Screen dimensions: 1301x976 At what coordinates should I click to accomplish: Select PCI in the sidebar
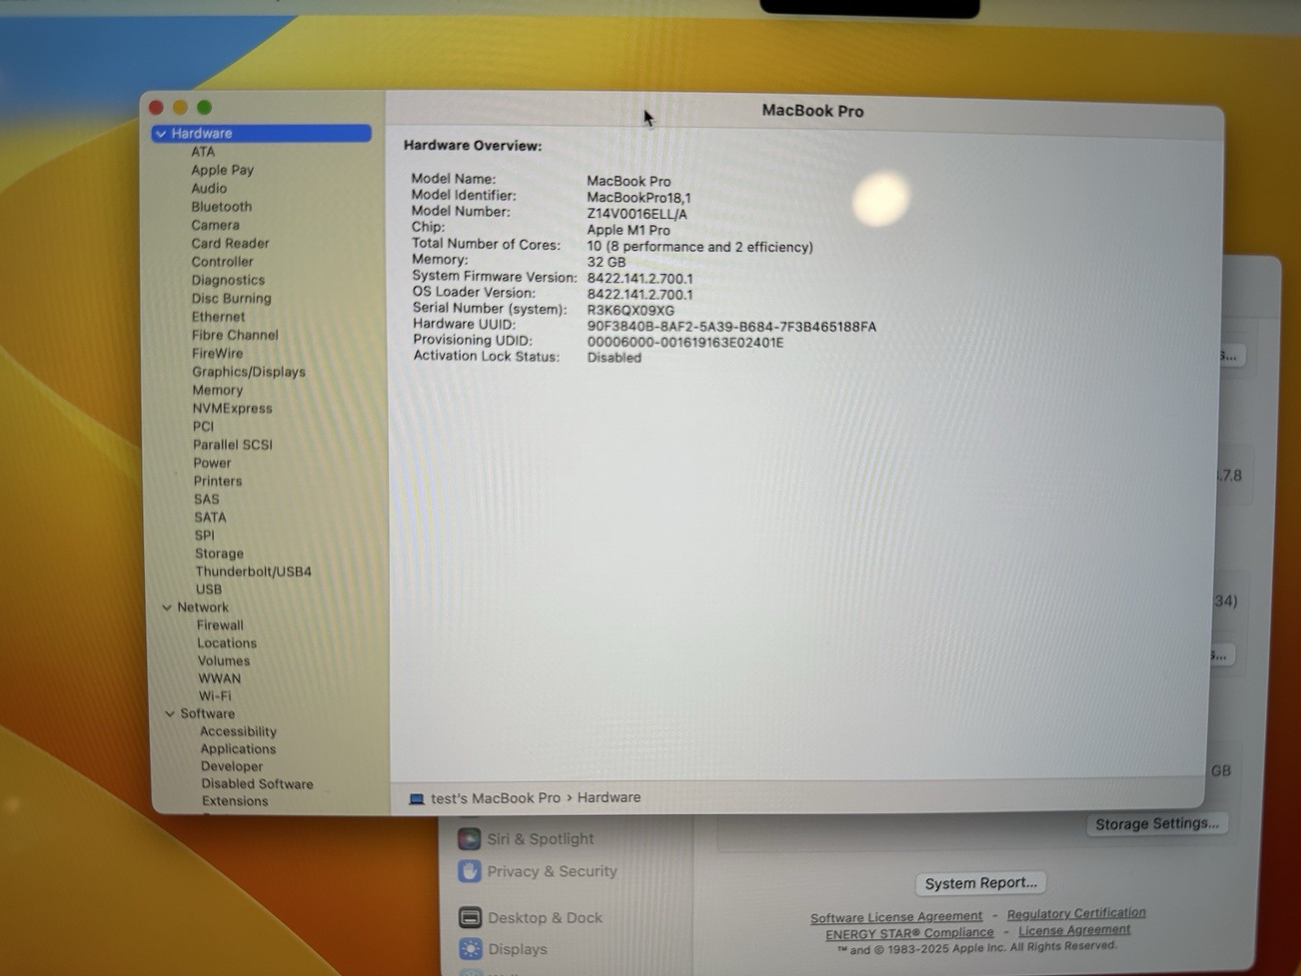(203, 426)
